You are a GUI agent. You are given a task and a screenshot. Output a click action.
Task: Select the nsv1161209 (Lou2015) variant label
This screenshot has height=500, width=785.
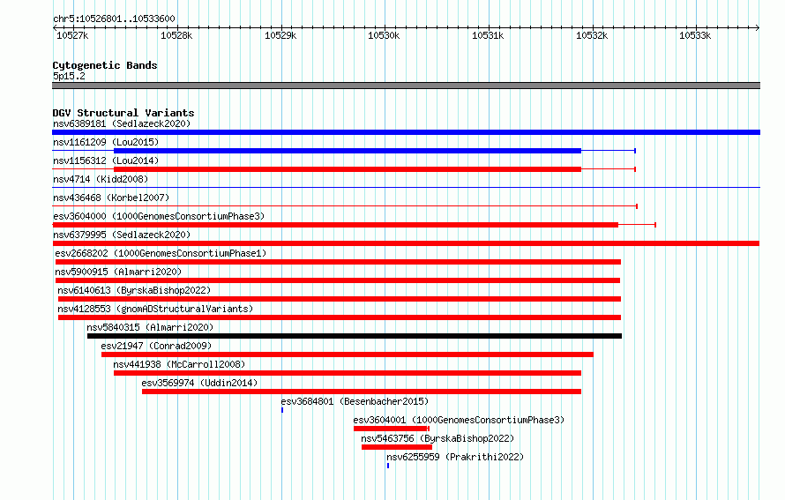pyautogui.click(x=106, y=142)
